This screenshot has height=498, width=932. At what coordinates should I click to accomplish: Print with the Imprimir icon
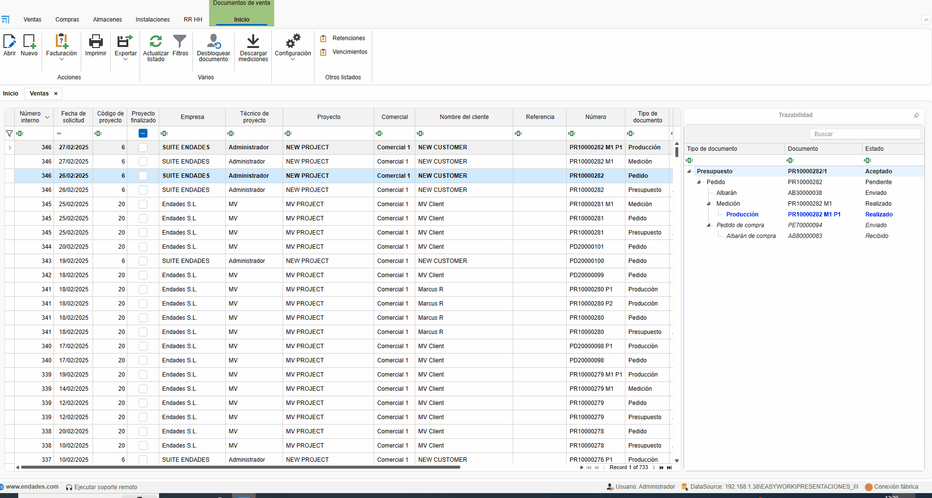96,41
